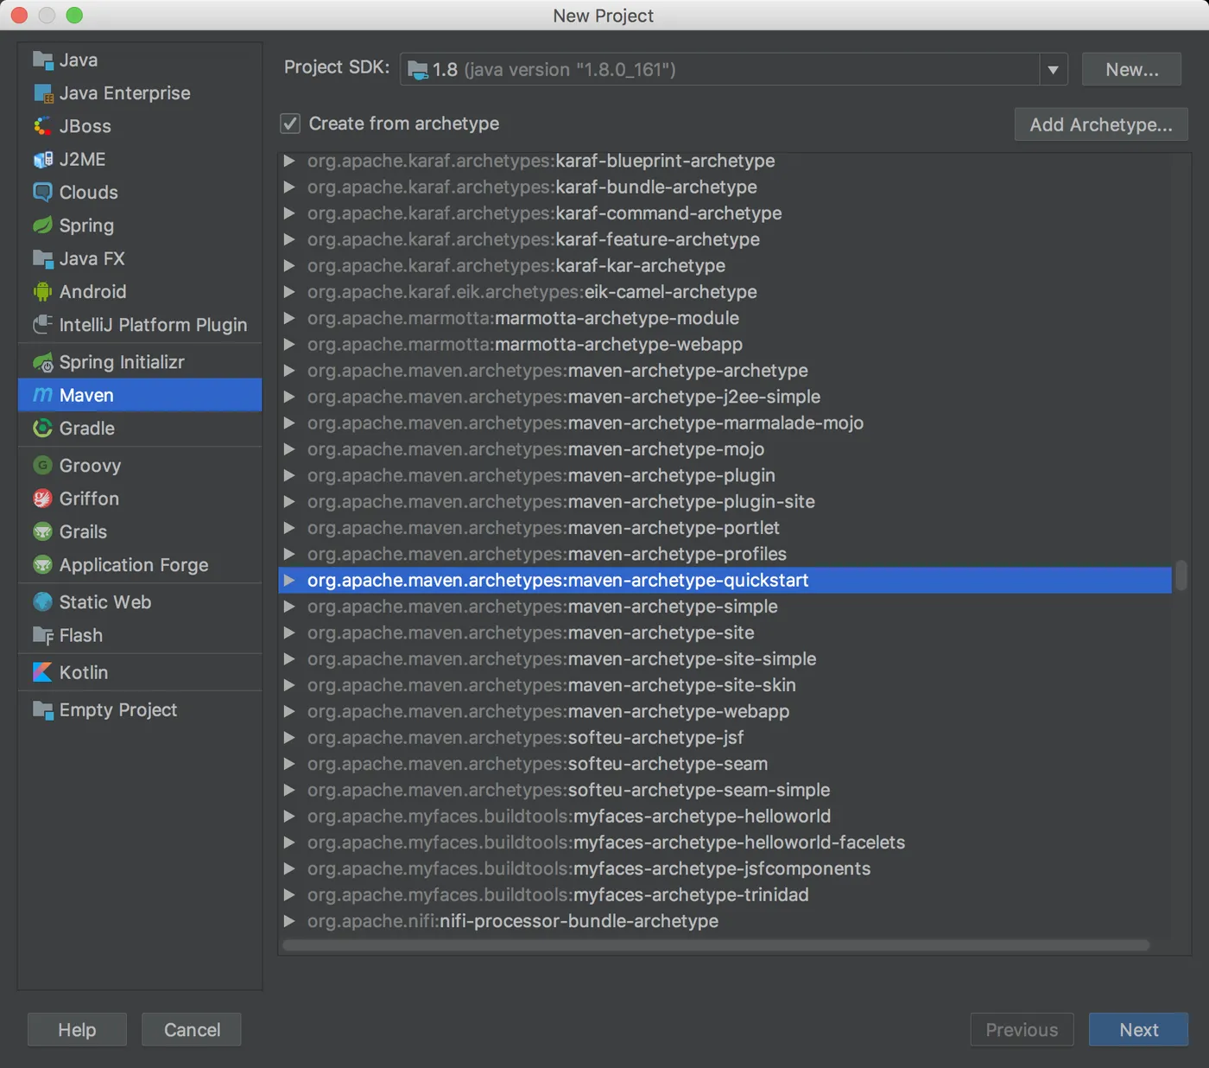Expand the maven-archetype-quickstart node
This screenshot has height=1068, width=1209.
click(x=289, y=580)
